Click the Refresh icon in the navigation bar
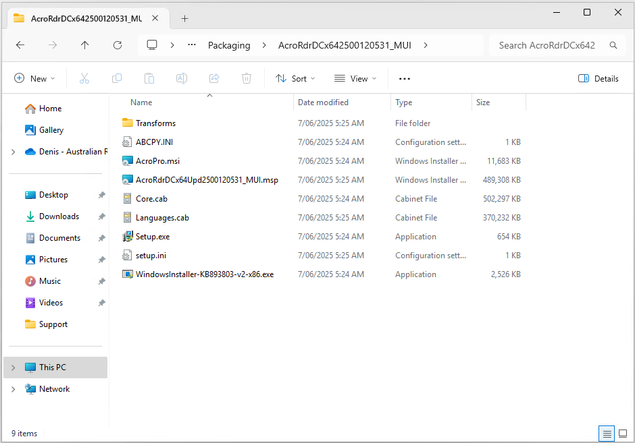635x443 pixels. coord(118,45)
